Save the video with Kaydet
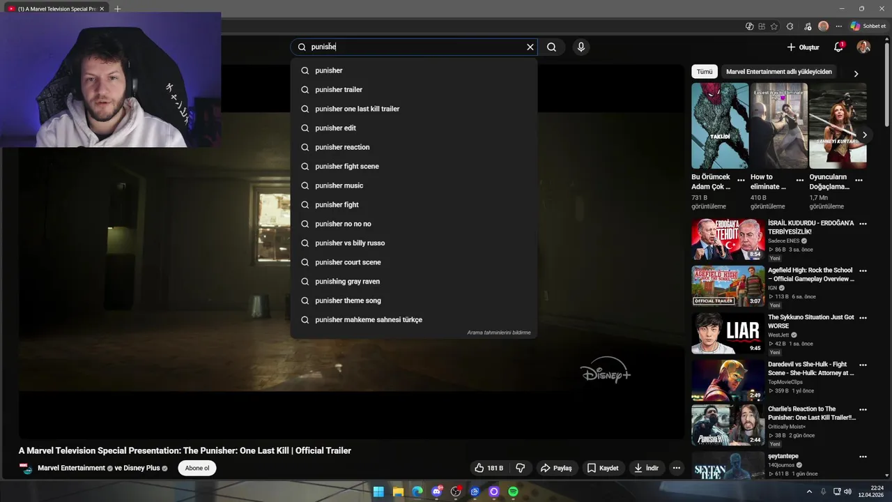Screen dimensions: 892x502 coord(602,468)
